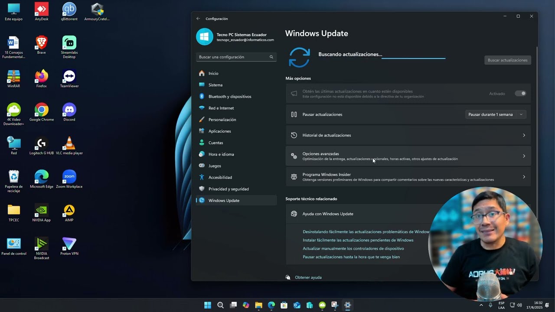Open Este equipo desktop icon
This screenshot has height=312, width=555.
pos(14,12)
